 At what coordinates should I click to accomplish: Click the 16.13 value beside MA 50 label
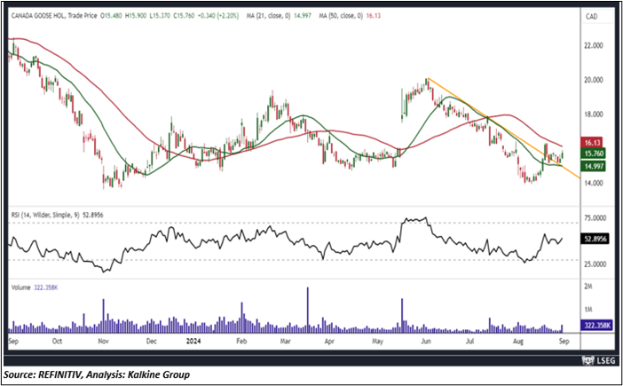(x=373, y=16)
